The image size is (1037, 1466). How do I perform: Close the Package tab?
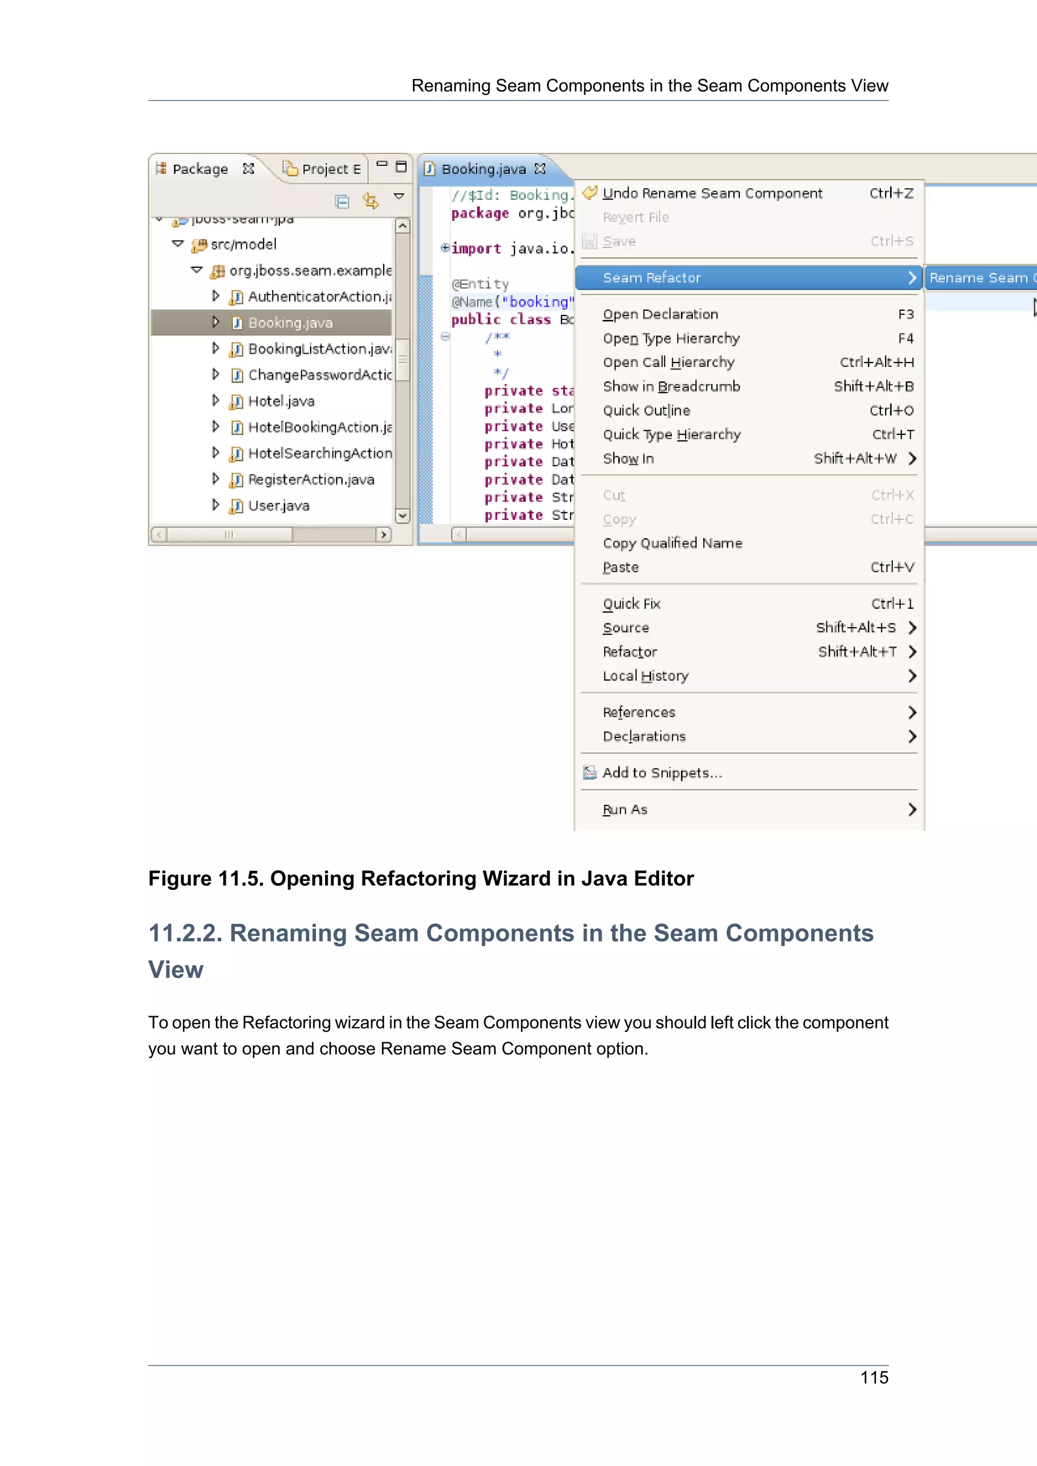(249, 169)
